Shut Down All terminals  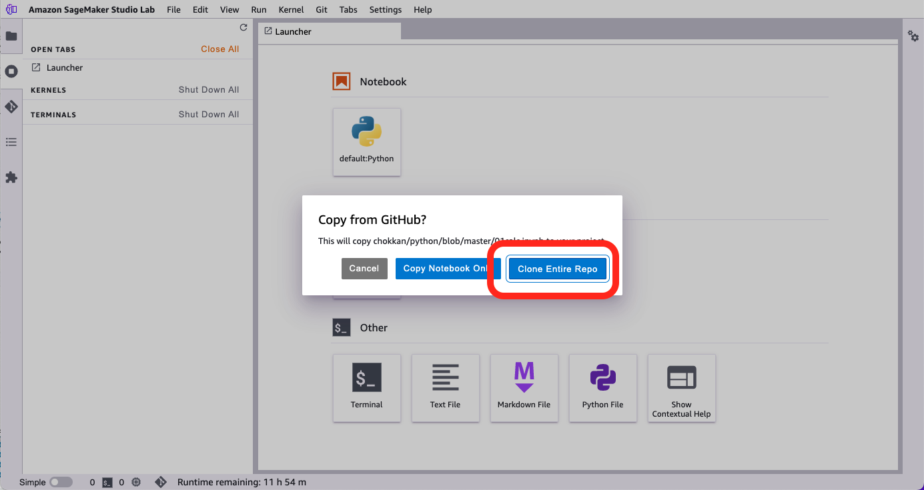tap(209, 115)
